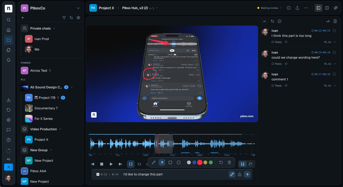Activate the hand pan tool

click(251, 164)
